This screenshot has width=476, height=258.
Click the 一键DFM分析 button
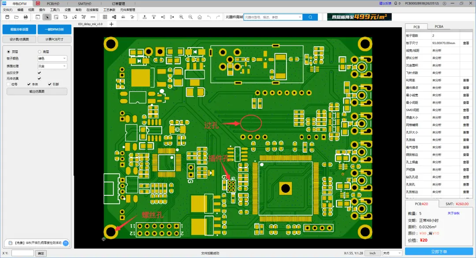pyautogui.click(x=54, y=30)
